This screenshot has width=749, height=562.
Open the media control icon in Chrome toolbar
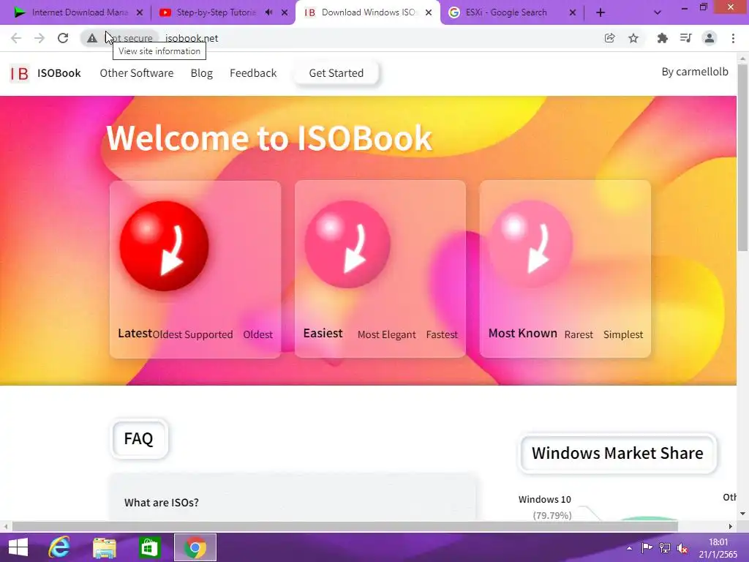point(685,38)
